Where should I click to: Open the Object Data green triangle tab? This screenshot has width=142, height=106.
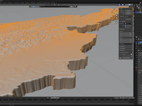(136, 65)
